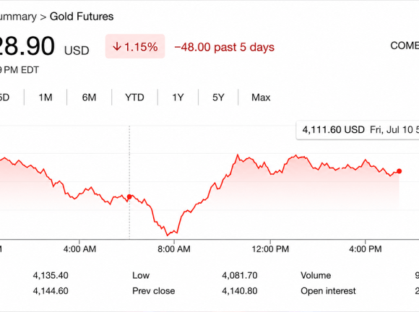Click the Prev close value 4,140.80
The height and width of the screenshot is (312, 419).
click(240, 290)
